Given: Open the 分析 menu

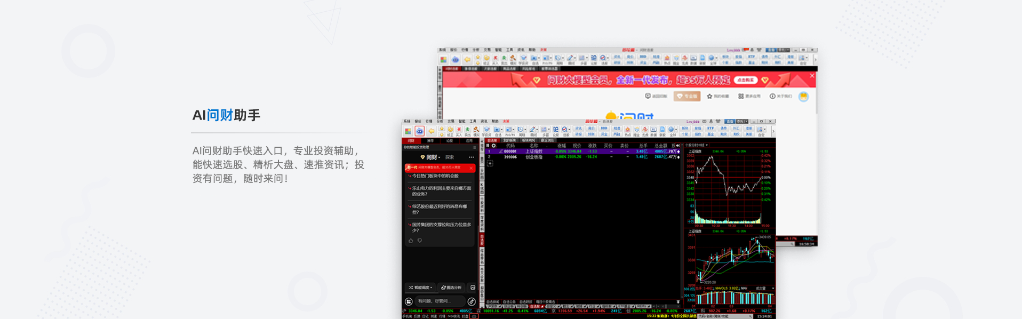Looking at the screenshot, I should coord(440,122).
